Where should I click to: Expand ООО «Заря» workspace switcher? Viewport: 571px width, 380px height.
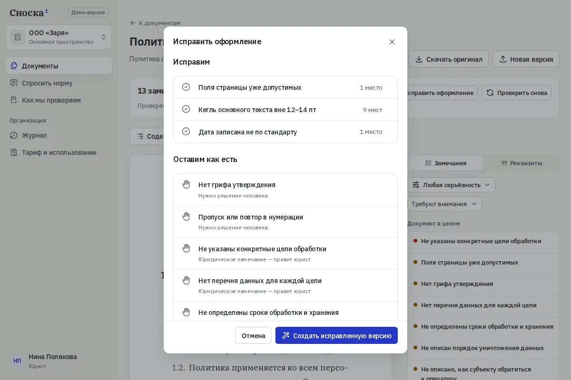point(59,37)
